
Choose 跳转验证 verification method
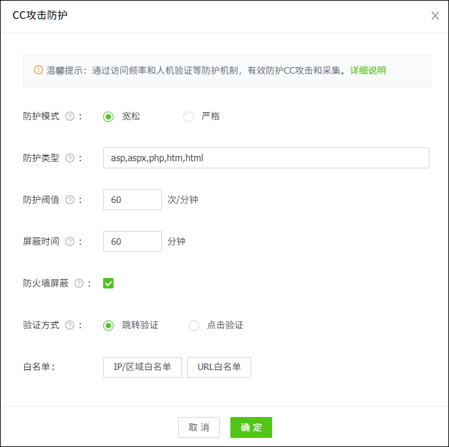pyautogui.click(x=108, y=325)
